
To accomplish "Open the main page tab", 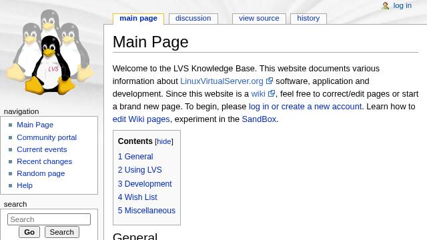I will pos(138,19).
